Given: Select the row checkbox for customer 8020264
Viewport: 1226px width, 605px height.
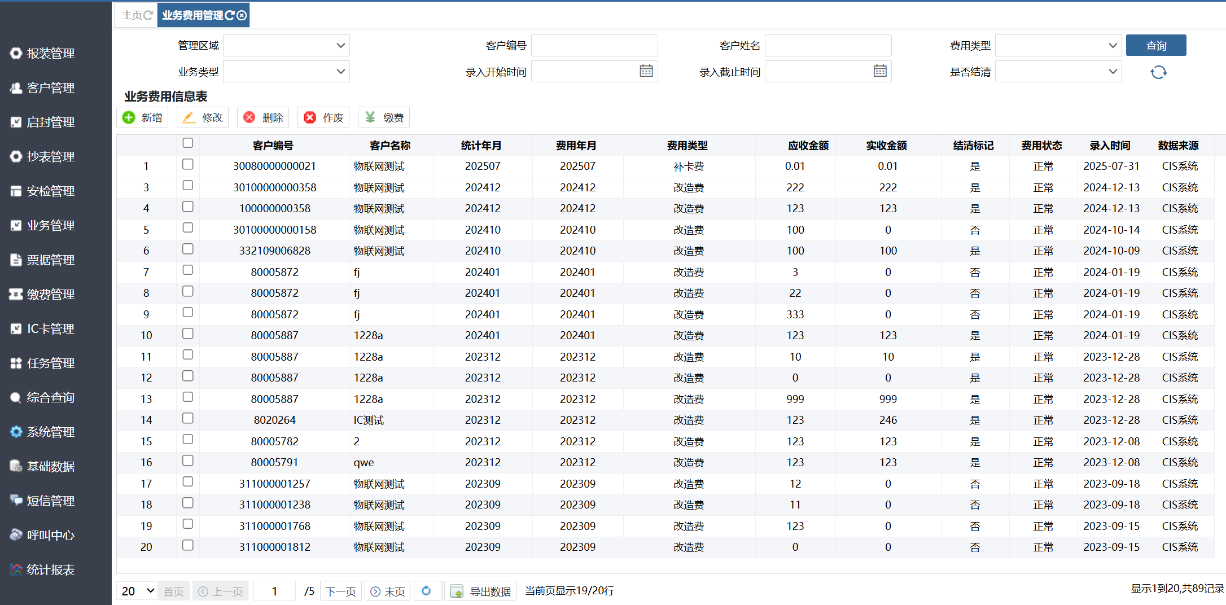Looking at the screenshot, I should tap(188, 418).
